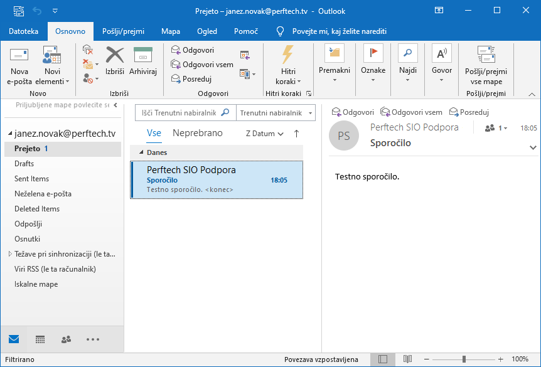Click Odgovori vsem in the reading pane
541x367 pixels.
point(411,112)
